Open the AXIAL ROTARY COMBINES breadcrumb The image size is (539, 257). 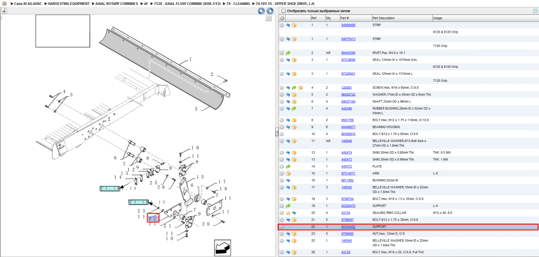[117, 3]
